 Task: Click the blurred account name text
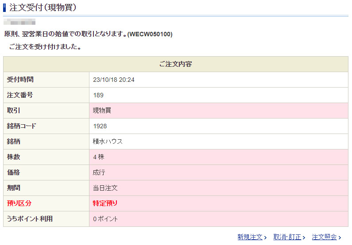[x=19, y=21]
